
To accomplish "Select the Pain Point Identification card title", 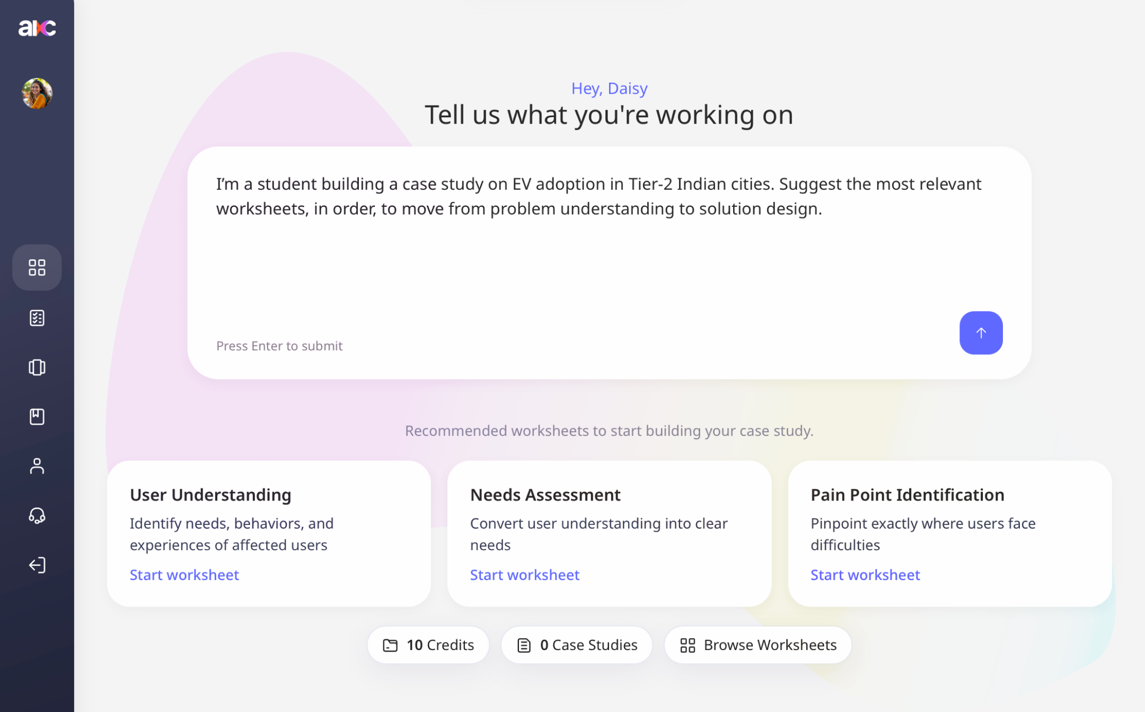I will pos(908,495).
